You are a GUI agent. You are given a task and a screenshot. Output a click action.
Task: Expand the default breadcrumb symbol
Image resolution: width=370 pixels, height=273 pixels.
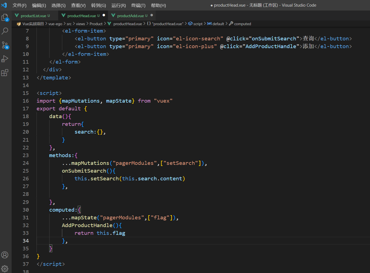pyautogui.click(x=218, y=24)
